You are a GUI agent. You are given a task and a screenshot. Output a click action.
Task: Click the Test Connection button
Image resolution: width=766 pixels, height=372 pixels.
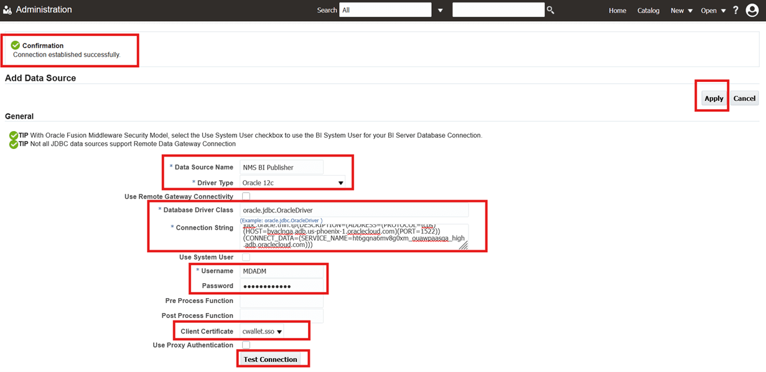point(270,359)
